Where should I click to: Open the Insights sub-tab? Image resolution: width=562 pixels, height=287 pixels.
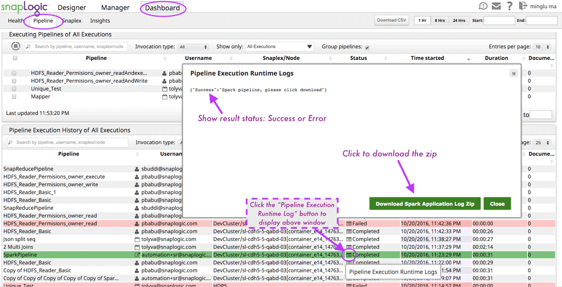100,21
